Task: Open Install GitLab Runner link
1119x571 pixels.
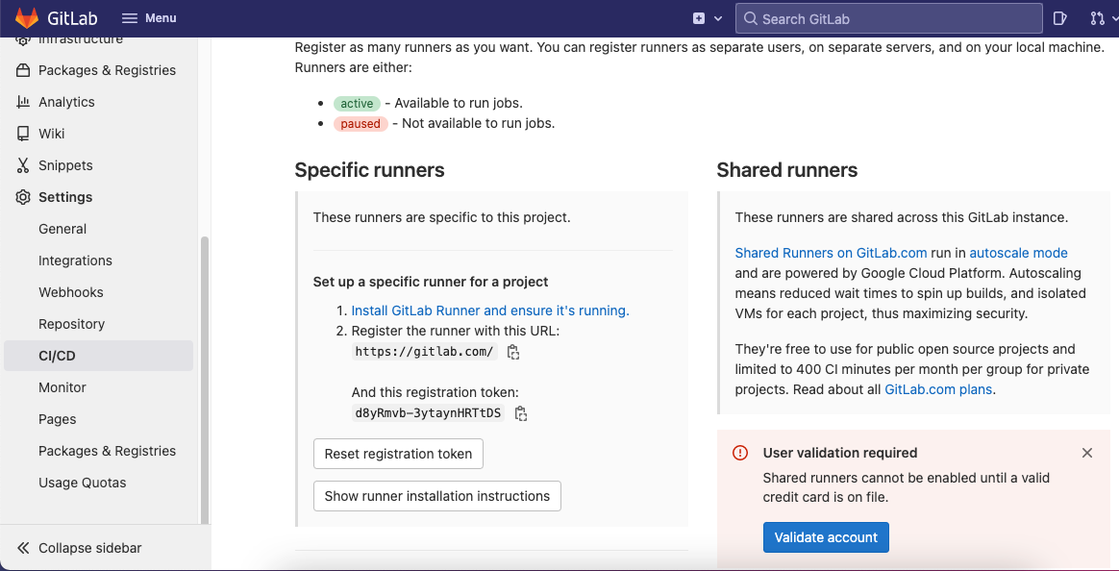Action: [x=490, y=310]
